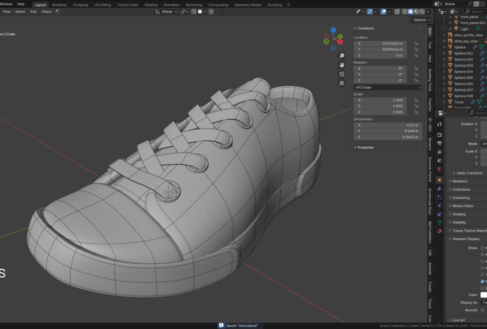
Task: Lock the Location X value
Action: tap(416, 43)
